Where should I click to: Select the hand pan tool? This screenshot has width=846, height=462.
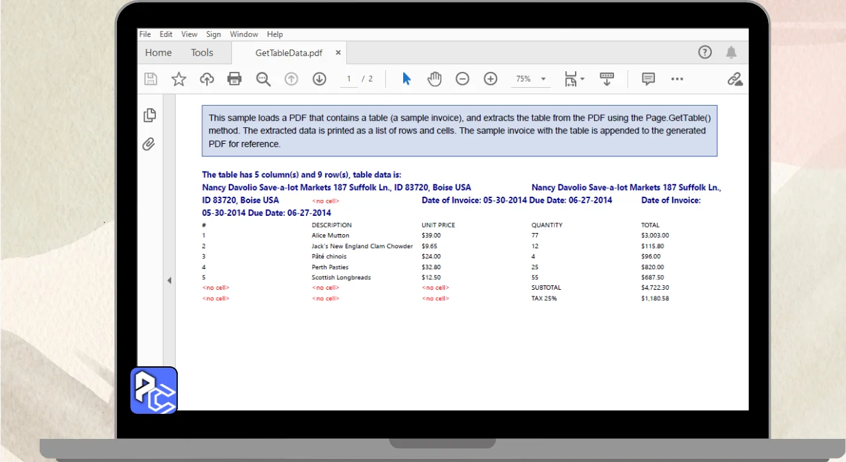point(434,79)
